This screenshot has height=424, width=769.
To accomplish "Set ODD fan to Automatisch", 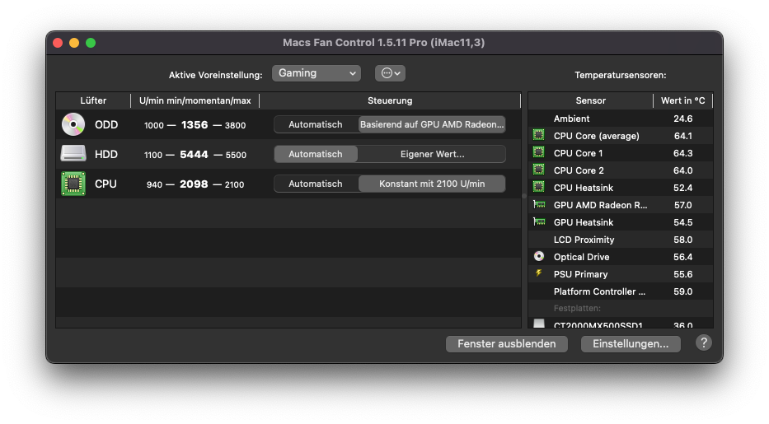I will [x=316, y=124].
